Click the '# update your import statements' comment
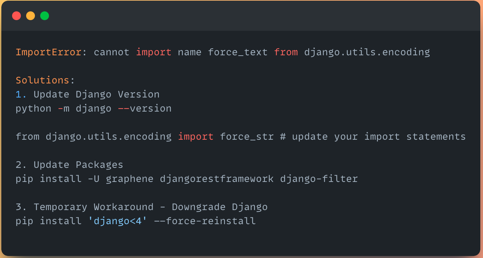 tap(373, 137)
